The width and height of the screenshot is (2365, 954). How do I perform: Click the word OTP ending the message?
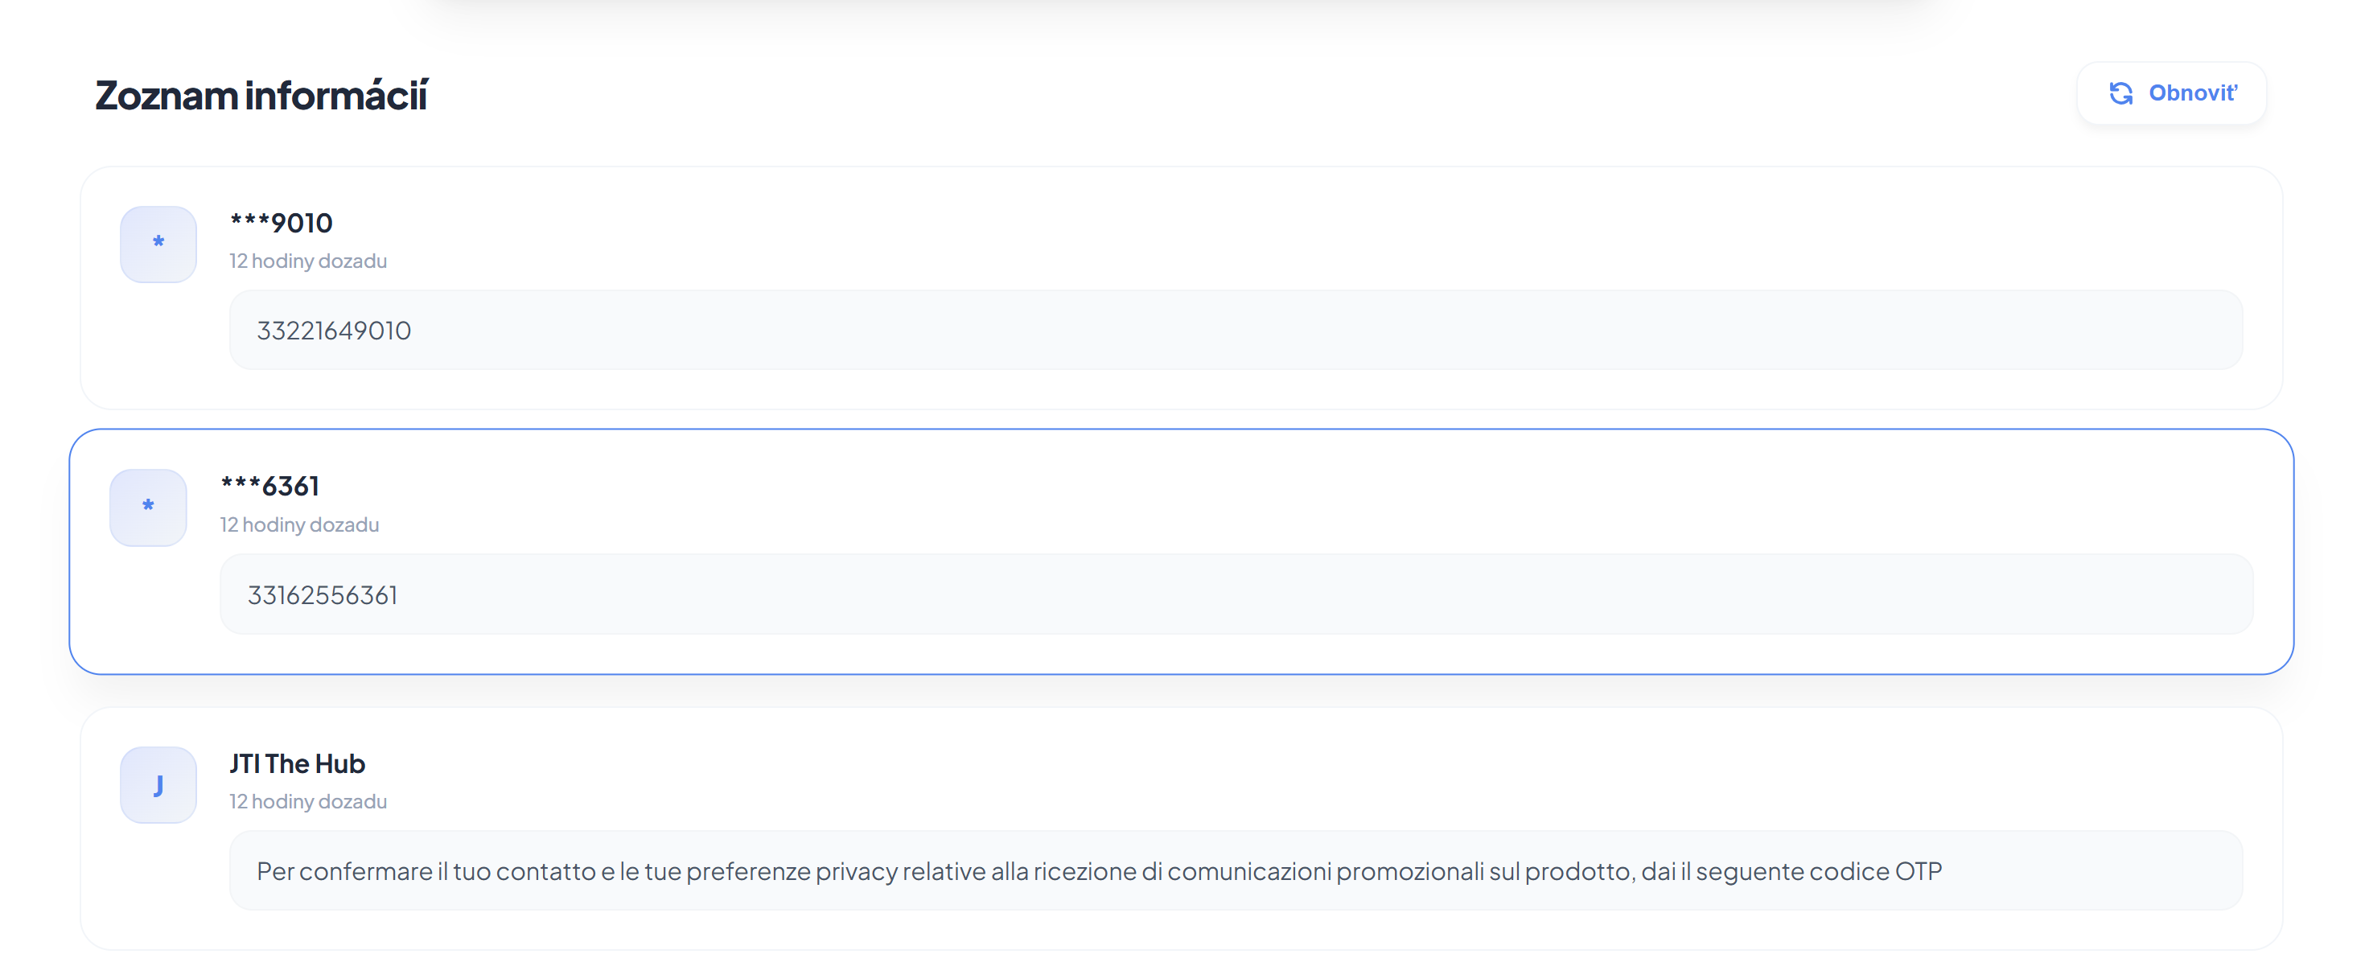pos(1918,871)
